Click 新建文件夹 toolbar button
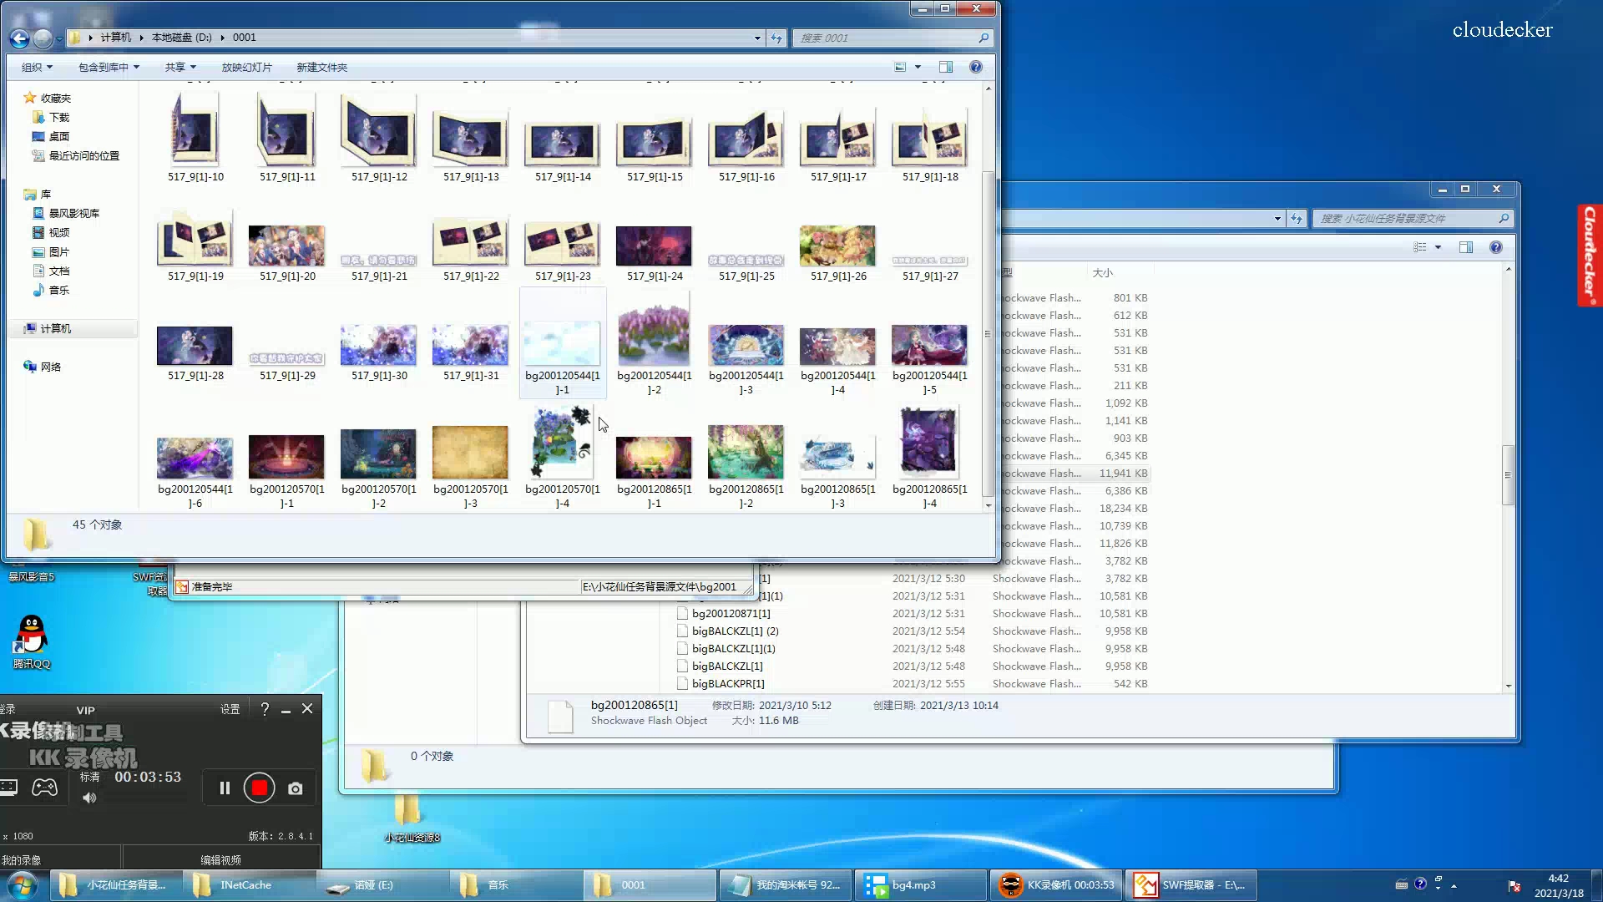Image resolution: width=1603 pixels, height=902 pixels. click(x=321, y=67)
